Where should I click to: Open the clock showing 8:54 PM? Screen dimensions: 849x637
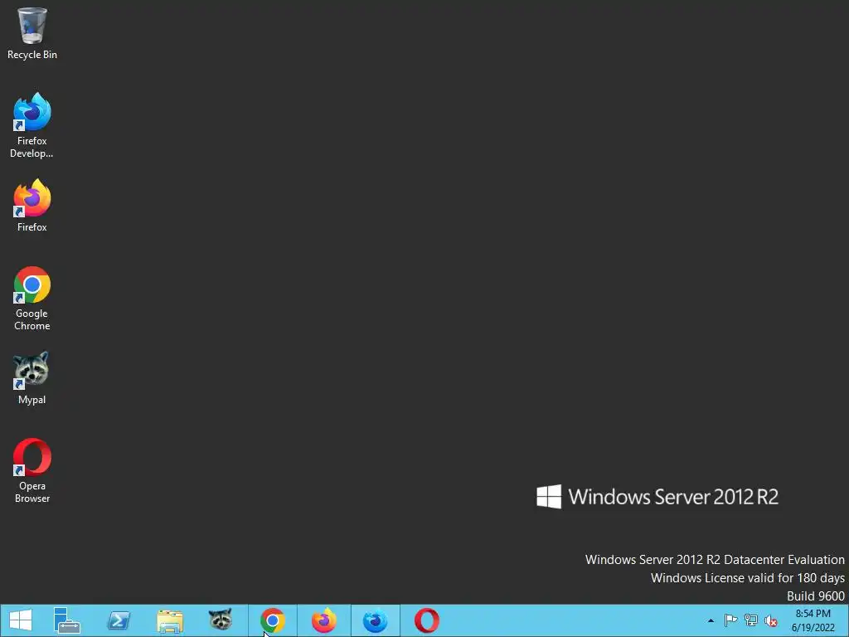pyautogui.click(x=813, y=620)
